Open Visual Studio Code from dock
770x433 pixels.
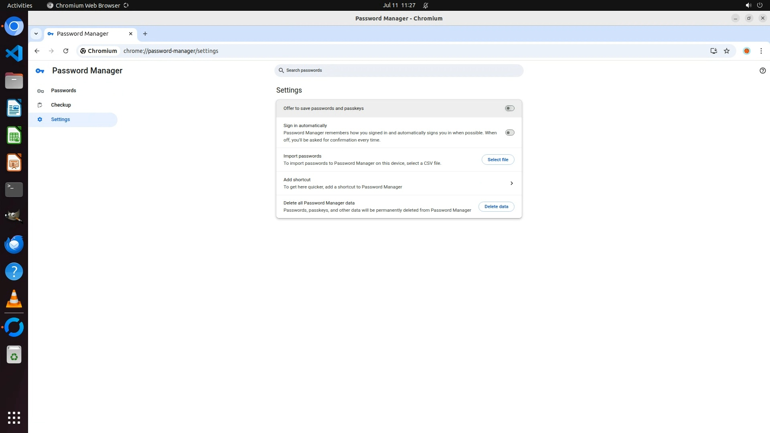[x=14, y=53]
